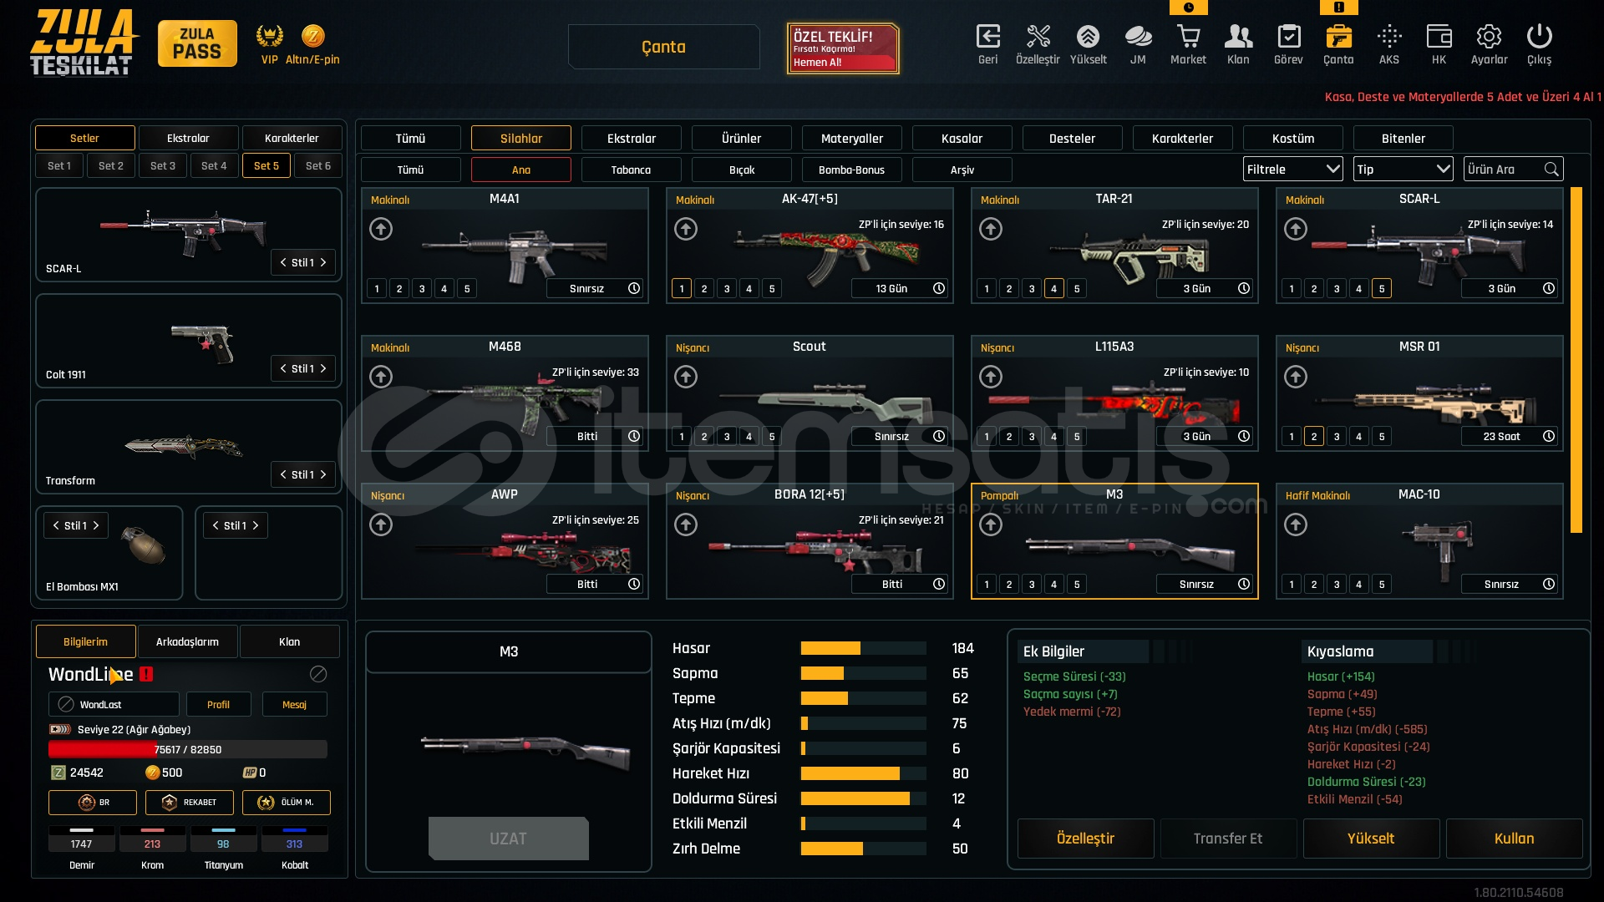Open the Yükselt upgrade icon in top bar
Screen dimensions: 1604x902
(1088, 37)
